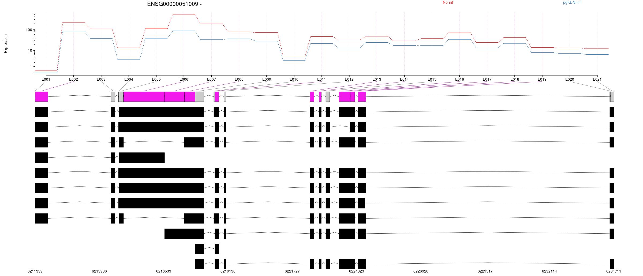Click exon label E004
The image size is (643, 276).
[x=129, y=79]
